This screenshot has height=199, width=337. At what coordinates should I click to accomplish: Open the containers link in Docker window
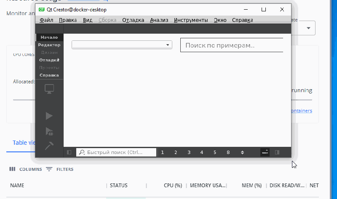point(302,111)
